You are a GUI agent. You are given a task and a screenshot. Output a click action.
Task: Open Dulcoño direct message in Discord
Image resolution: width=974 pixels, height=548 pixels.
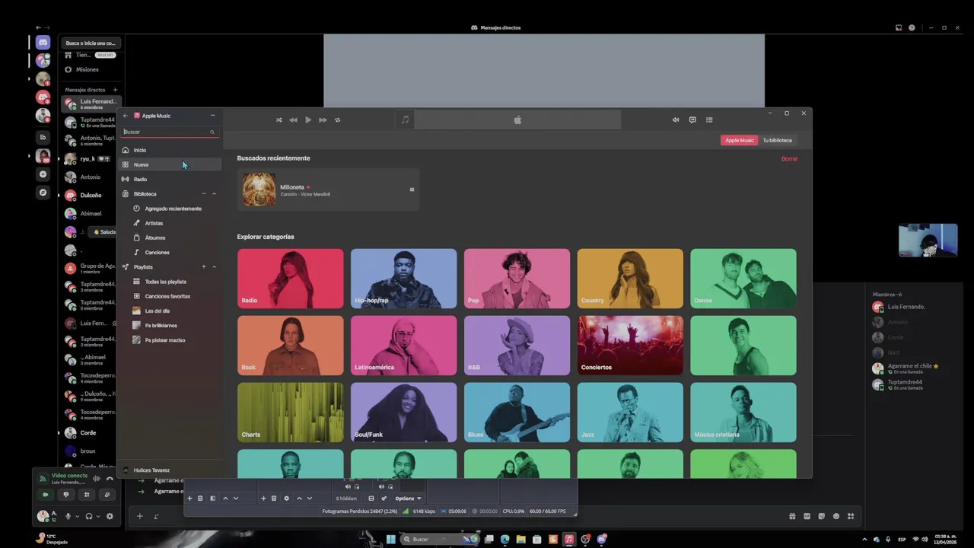(90, 196)
